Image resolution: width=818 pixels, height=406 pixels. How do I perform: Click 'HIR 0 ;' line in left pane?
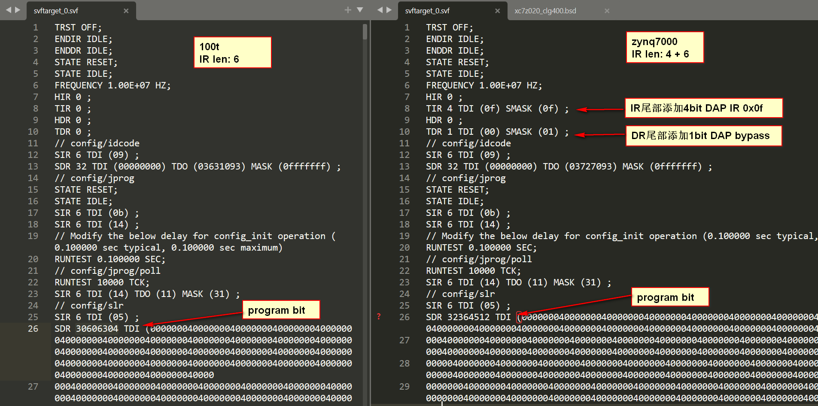(73, 97)
